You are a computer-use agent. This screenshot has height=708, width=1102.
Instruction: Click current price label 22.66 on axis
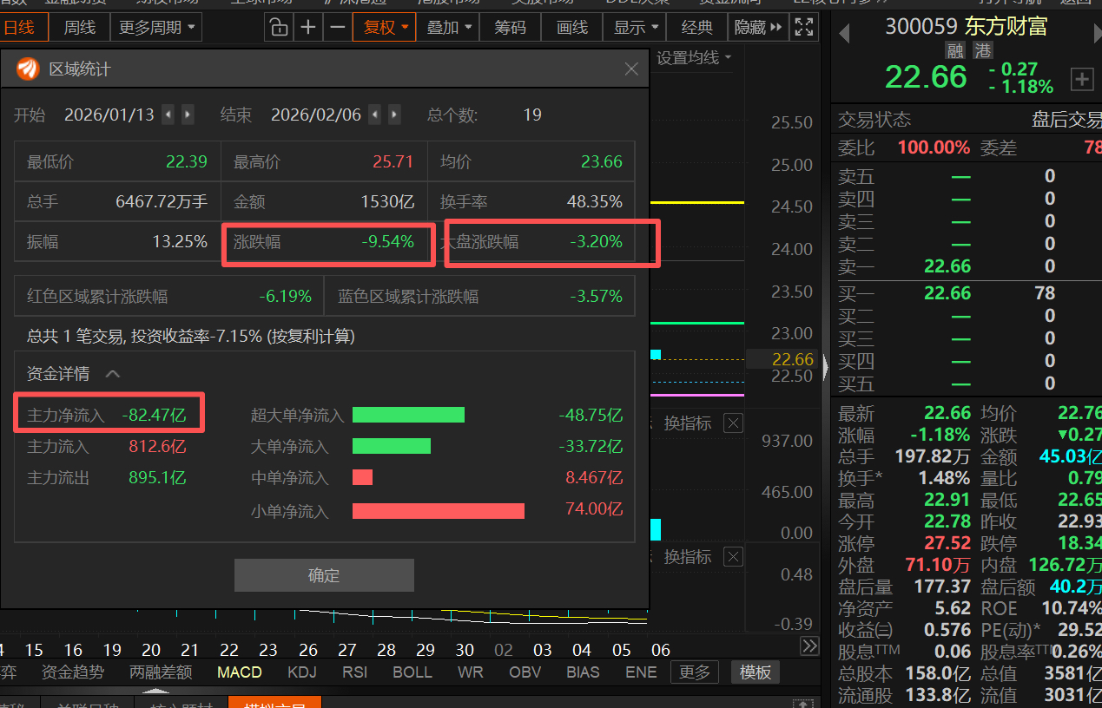(792, 359)
